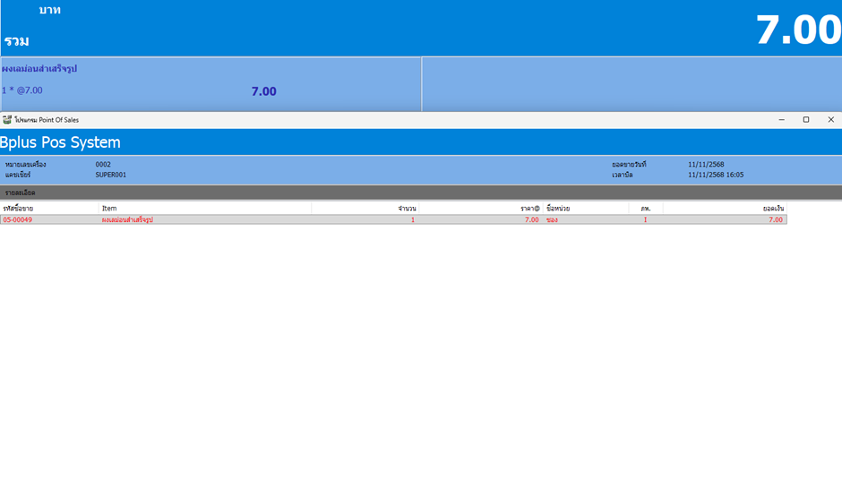
Task: Click the red item name in the table row
Action: tap(127, 219)
